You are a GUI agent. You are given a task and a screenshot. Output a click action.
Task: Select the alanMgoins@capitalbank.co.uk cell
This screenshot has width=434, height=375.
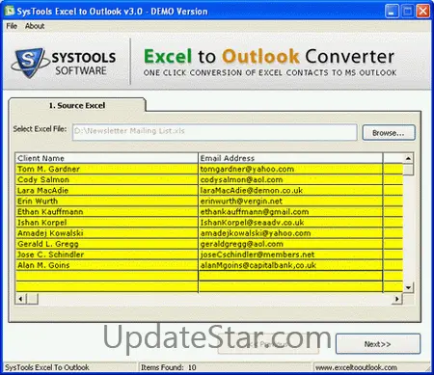[290, 265]
